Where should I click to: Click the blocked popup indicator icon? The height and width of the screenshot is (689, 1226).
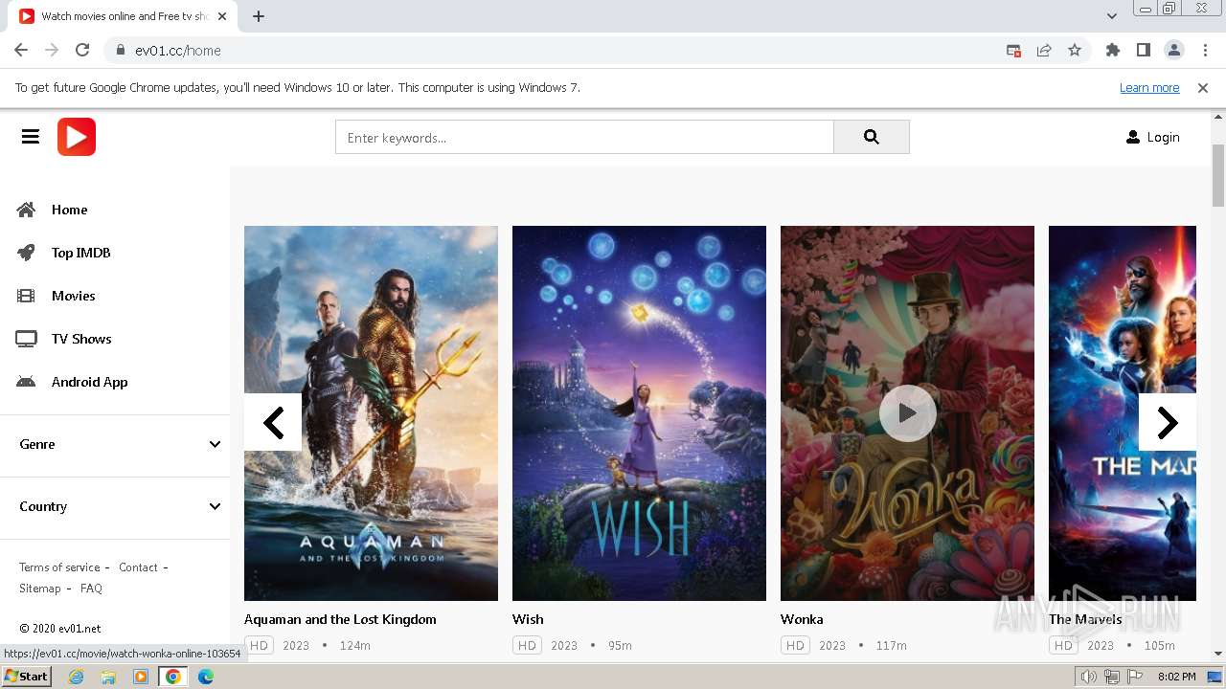point(1013,50)
